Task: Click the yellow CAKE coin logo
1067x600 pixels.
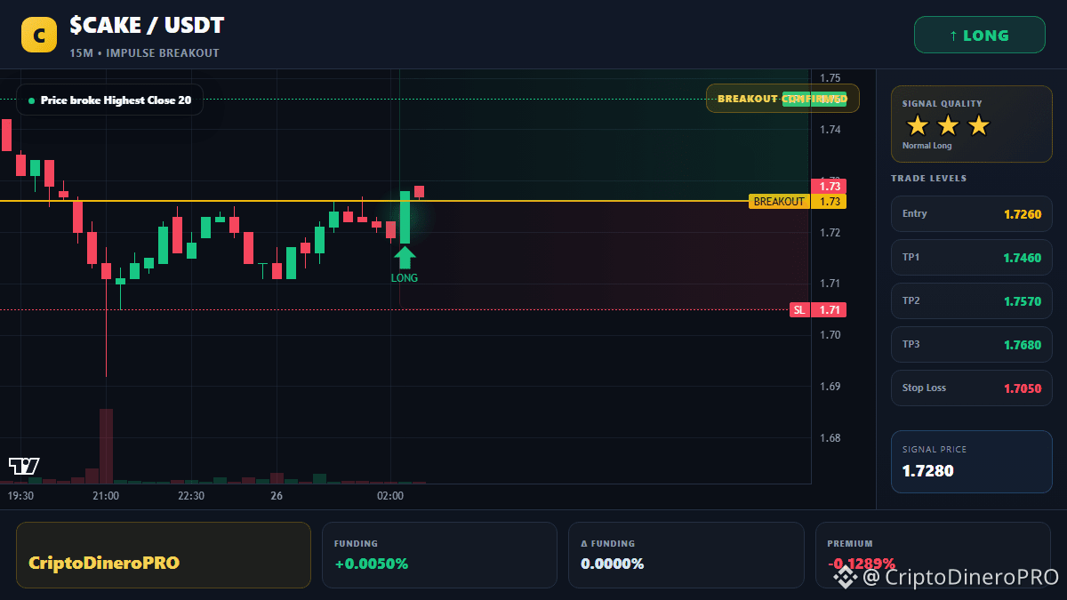Action: pos(38,36)
